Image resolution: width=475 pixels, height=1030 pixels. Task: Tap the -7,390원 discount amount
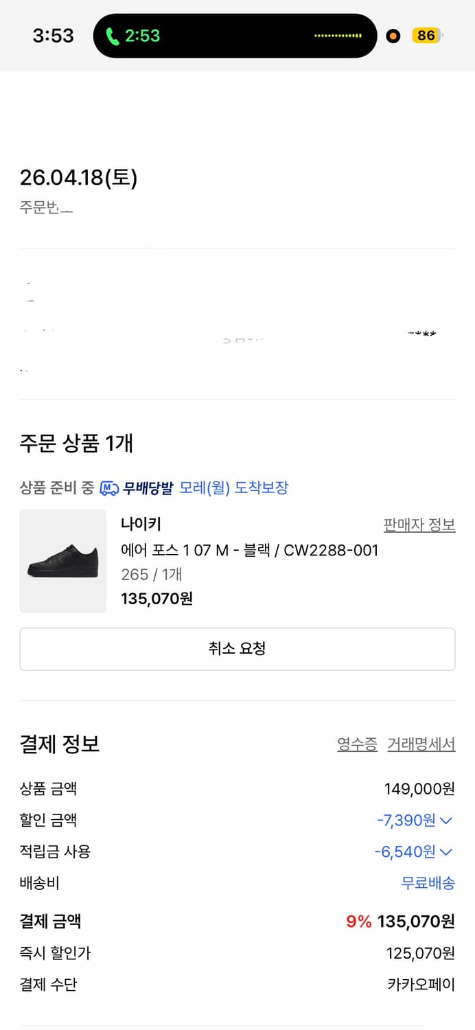coord(406,821)
